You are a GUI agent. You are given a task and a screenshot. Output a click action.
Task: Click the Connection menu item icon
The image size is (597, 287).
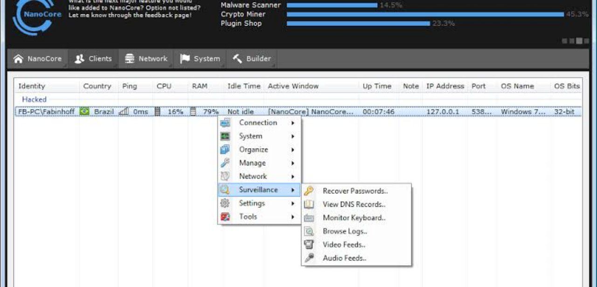tap(225, 123)
